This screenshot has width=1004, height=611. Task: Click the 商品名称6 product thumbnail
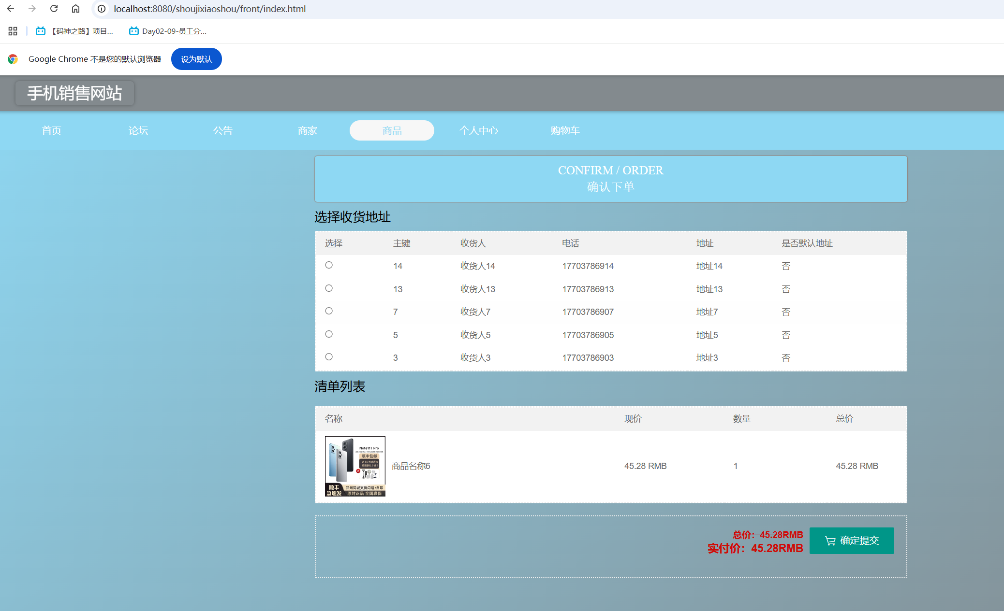355,466
